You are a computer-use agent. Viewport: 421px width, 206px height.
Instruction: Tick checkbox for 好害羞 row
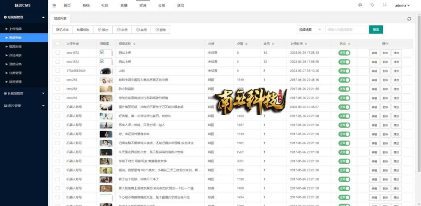click(x=58, y=116)
